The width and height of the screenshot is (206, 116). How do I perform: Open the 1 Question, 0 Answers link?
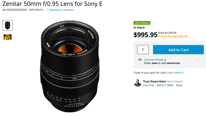pyautogui.click(x=61, y=10)
